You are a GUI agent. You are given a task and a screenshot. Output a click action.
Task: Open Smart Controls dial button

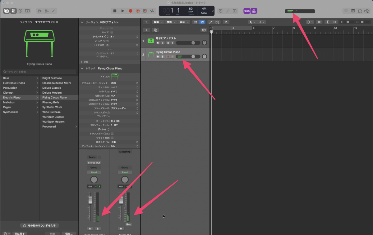39,11
